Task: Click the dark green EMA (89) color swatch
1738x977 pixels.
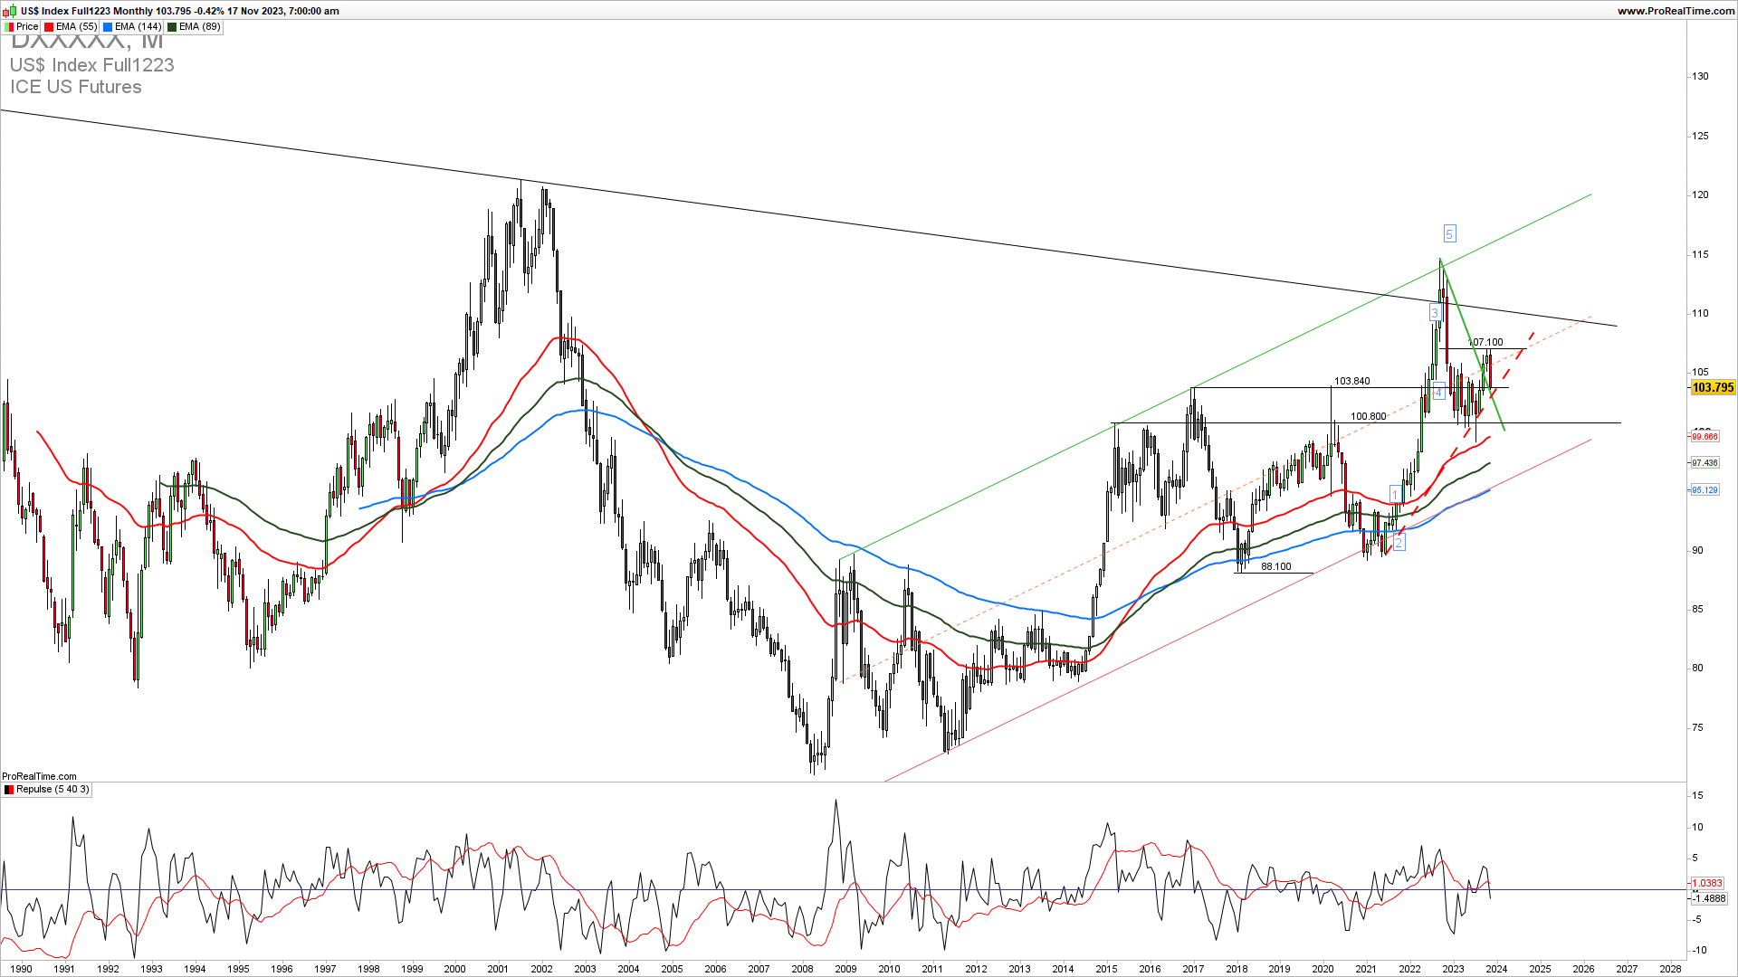Action: pos(172,27)
